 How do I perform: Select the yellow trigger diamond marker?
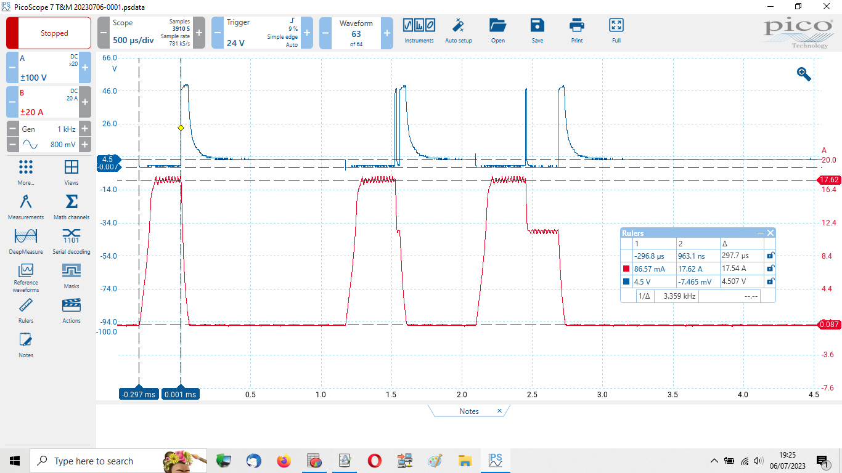pyautogui.click(x=181, y=128)
